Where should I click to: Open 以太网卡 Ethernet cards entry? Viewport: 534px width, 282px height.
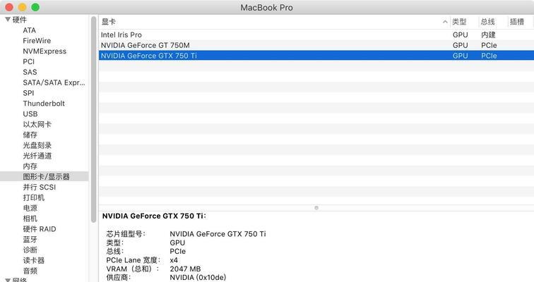click(x=37, y=124)
